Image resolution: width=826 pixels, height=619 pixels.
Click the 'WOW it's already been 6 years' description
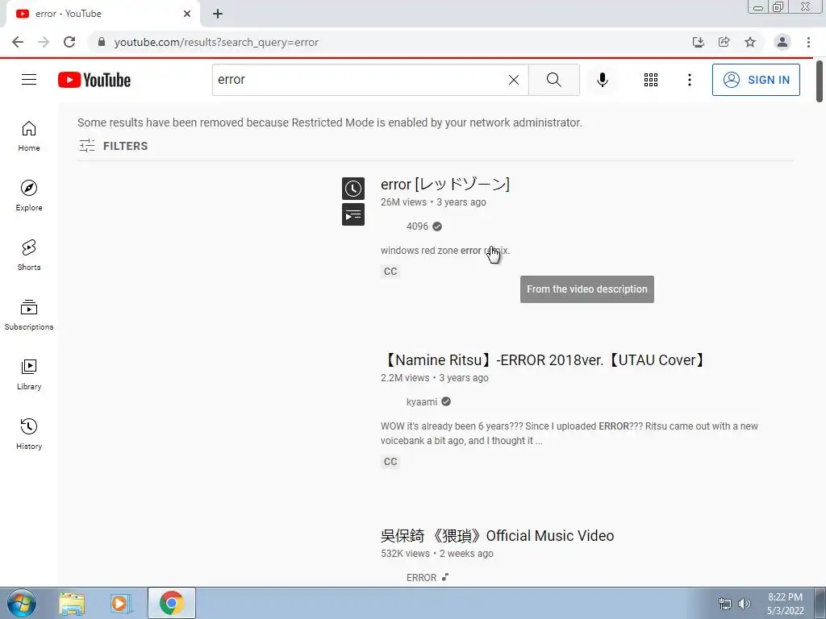point(569,433)
